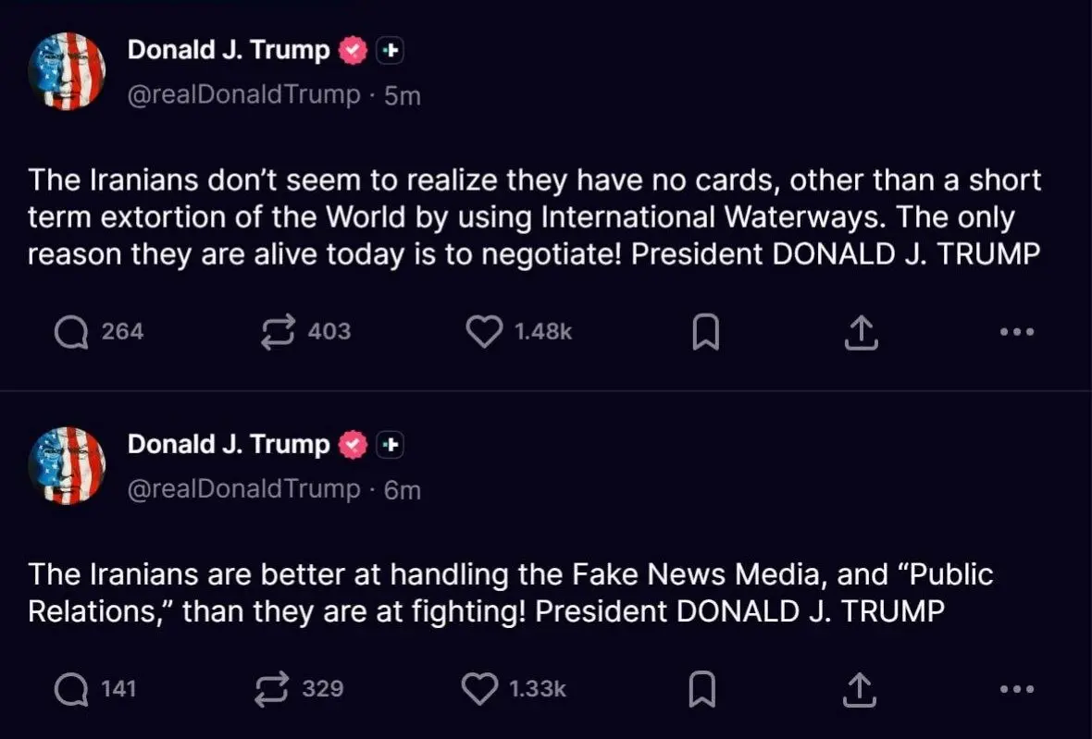
Task: Repost the post showing 403 reposts
Action: 279,331
